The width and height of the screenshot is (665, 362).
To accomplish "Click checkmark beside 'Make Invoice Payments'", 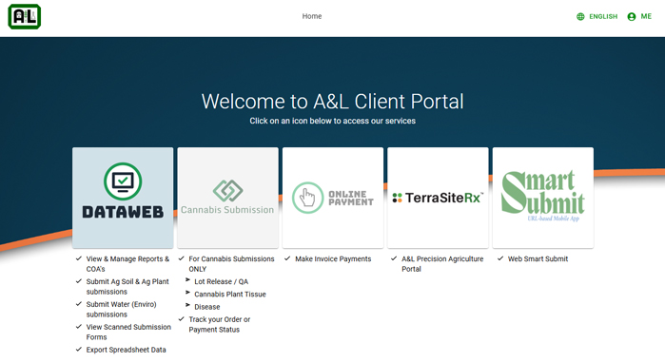I will pyautogui.click(x=287, y=258).
